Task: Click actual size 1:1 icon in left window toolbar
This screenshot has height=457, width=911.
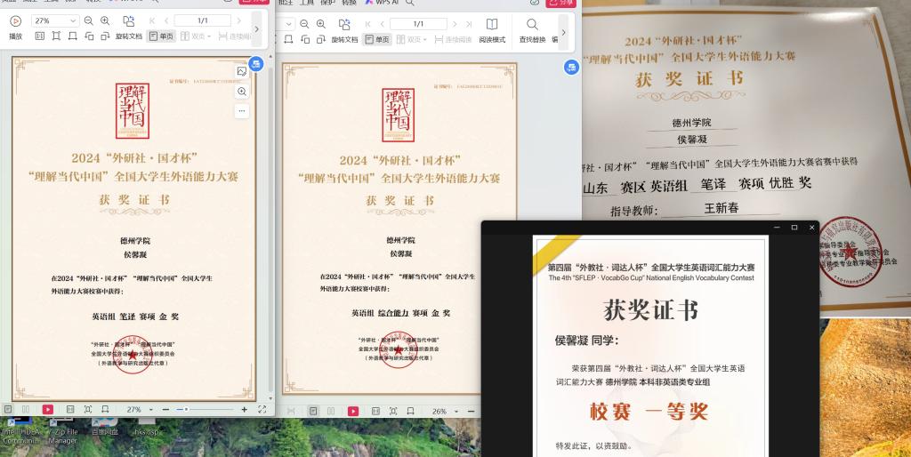Action: (x=39, y=36)
